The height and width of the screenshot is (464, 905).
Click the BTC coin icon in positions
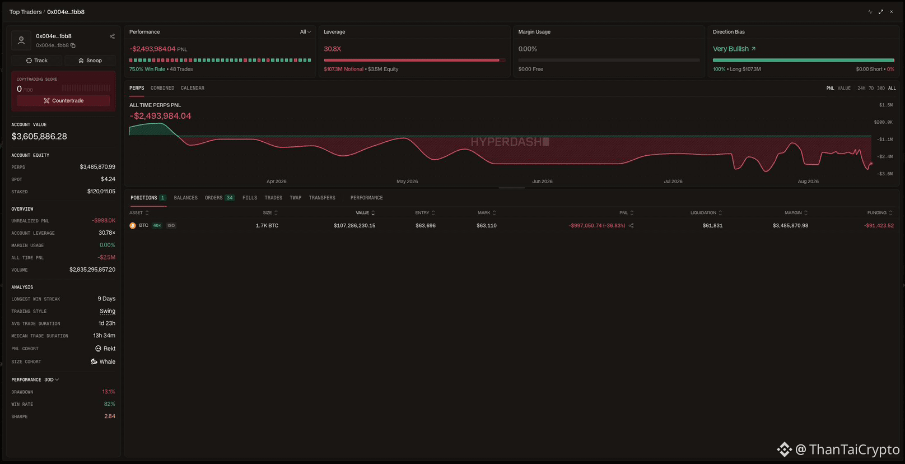(x=133, y=226)
